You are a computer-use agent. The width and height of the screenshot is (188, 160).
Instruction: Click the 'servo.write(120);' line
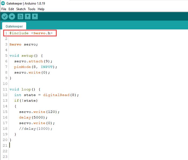(x=39, y=112)
